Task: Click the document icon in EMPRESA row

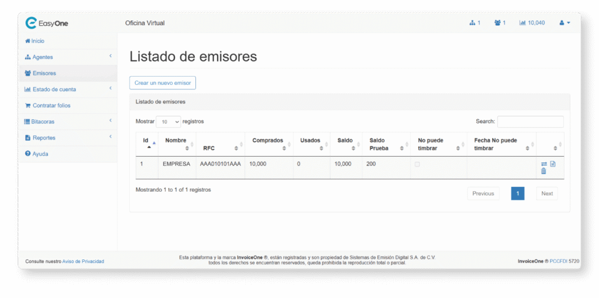Action: coord(553,164)
